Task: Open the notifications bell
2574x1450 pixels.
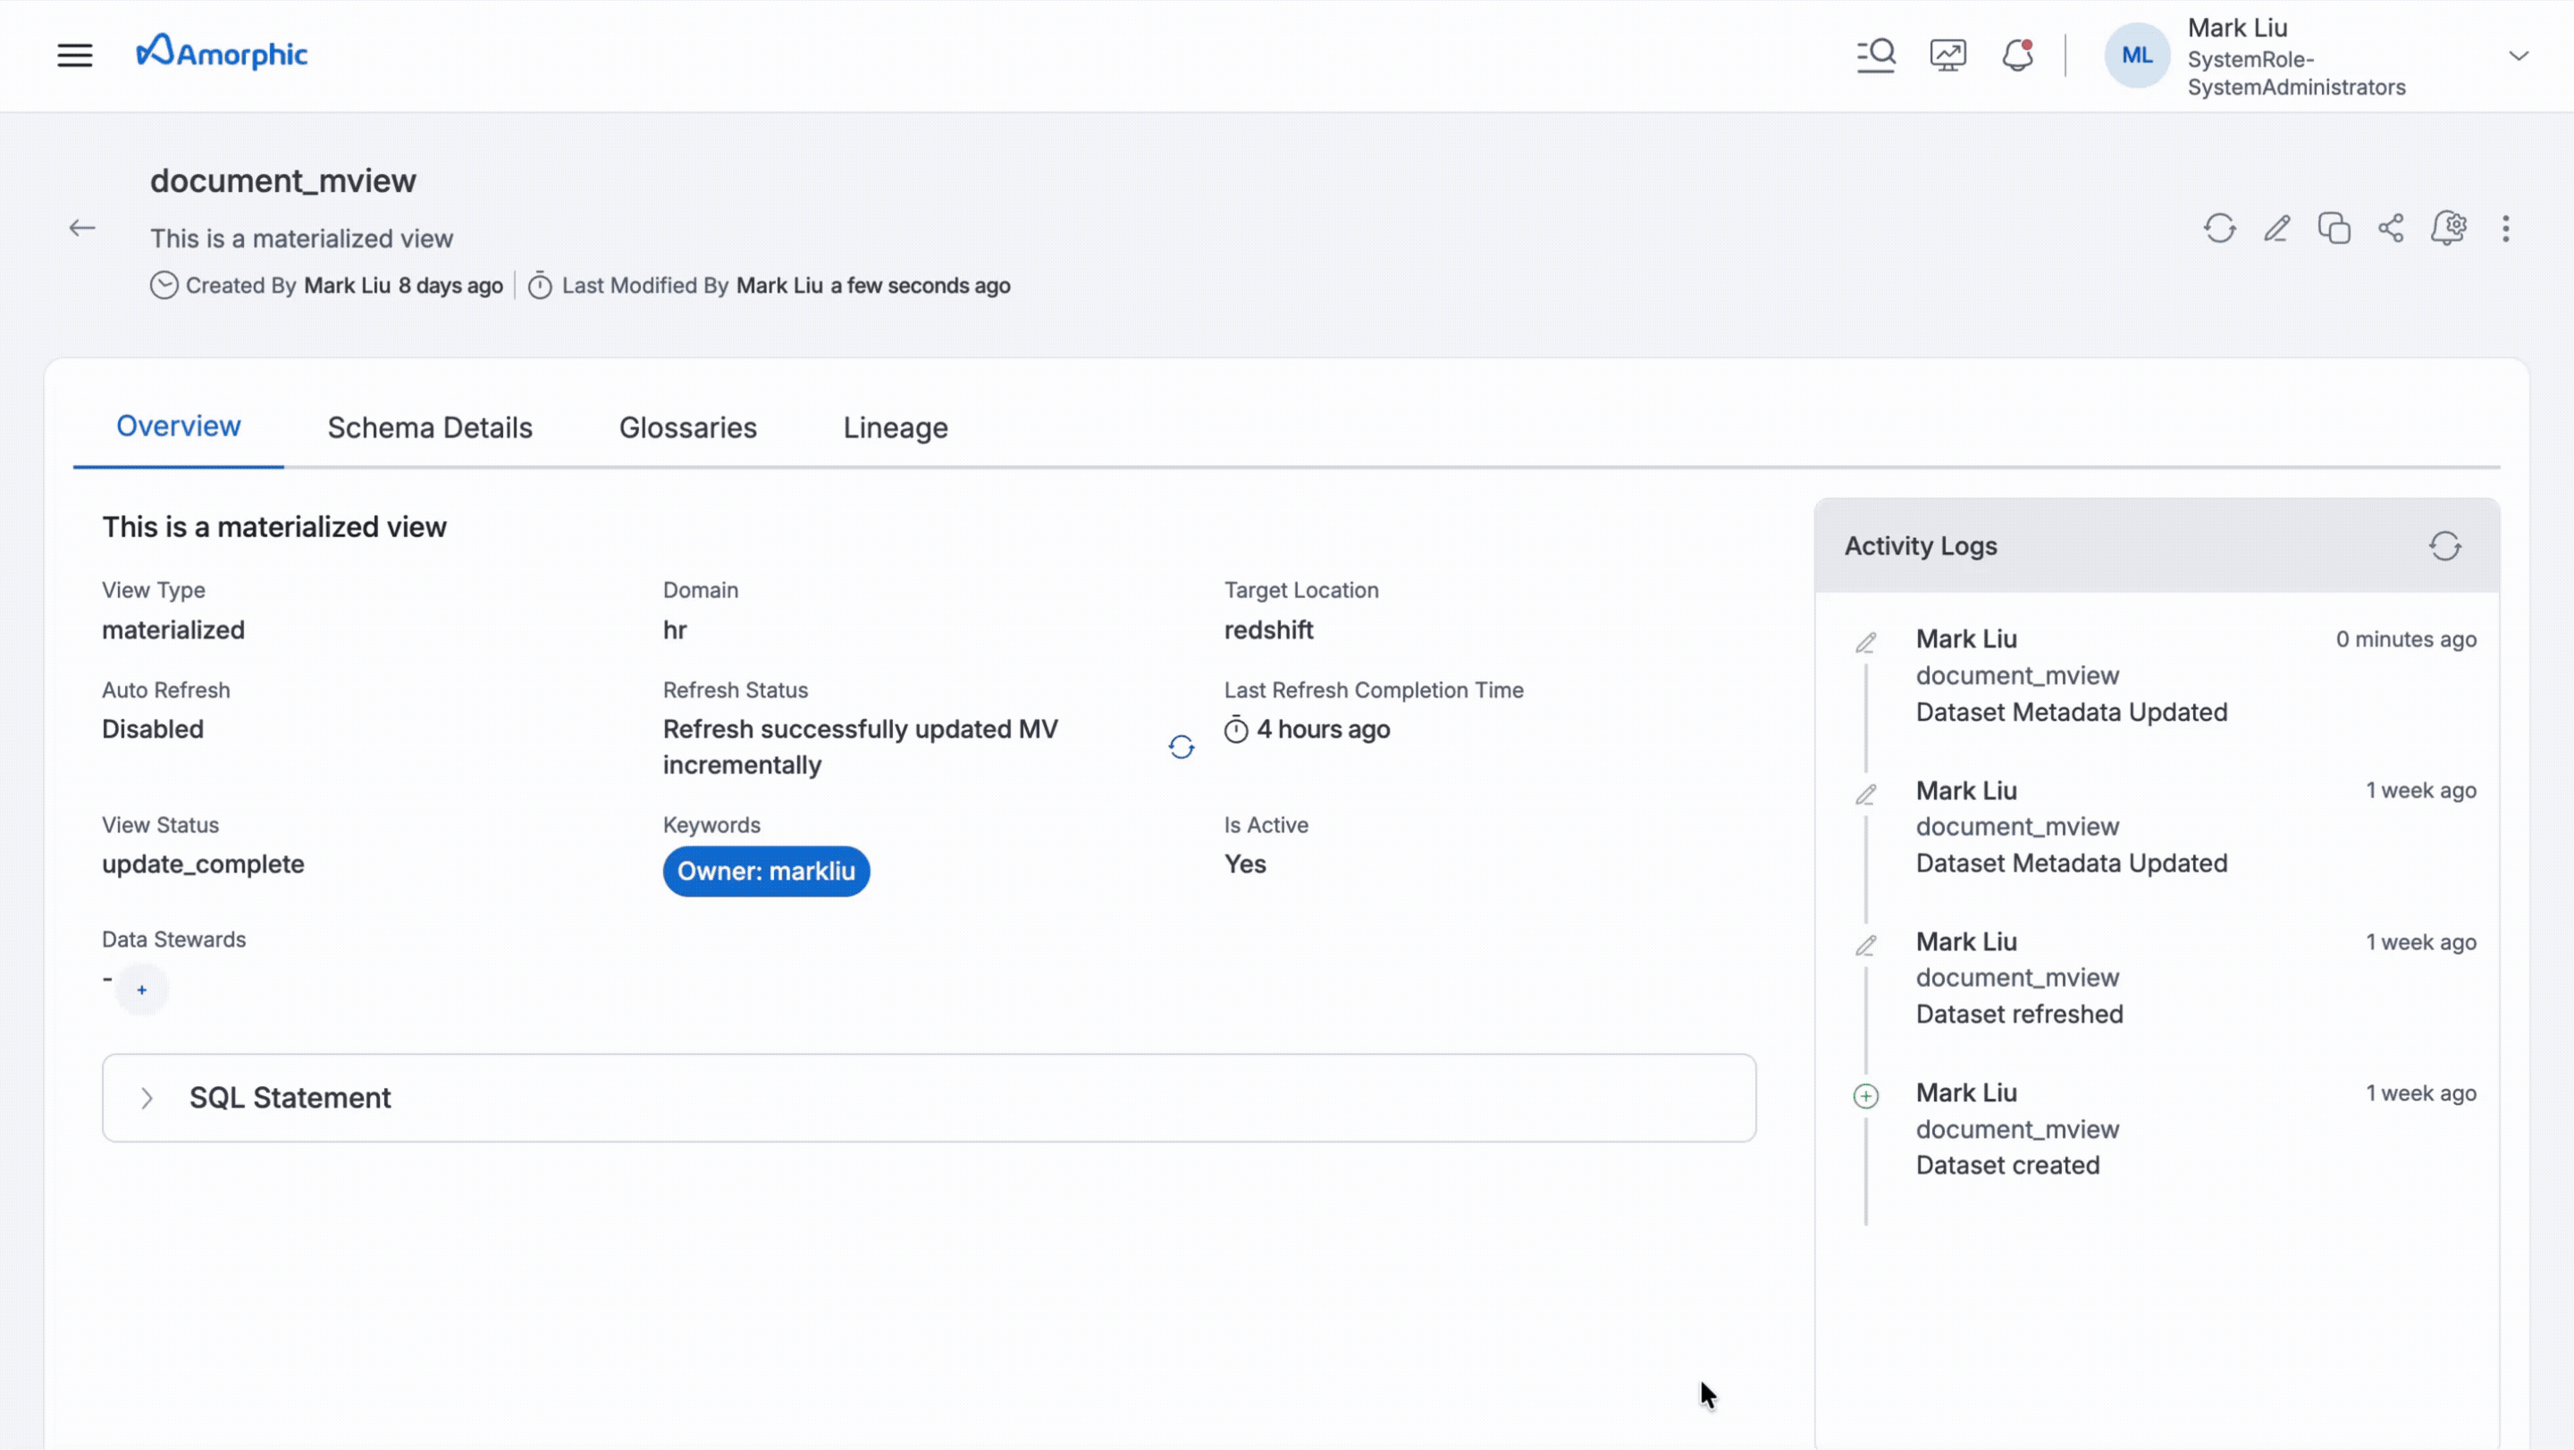Action: point(2017,55)
